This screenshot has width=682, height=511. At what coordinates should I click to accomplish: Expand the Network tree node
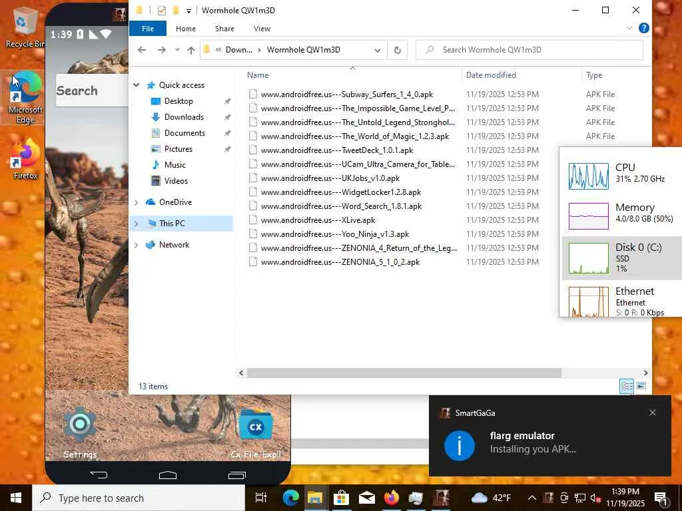pos(136,245)
